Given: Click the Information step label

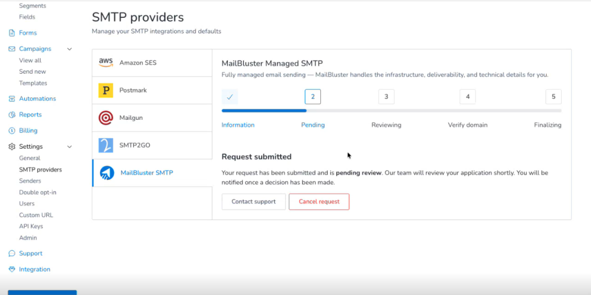Looking at the screenshot, I should pos(238,125).
